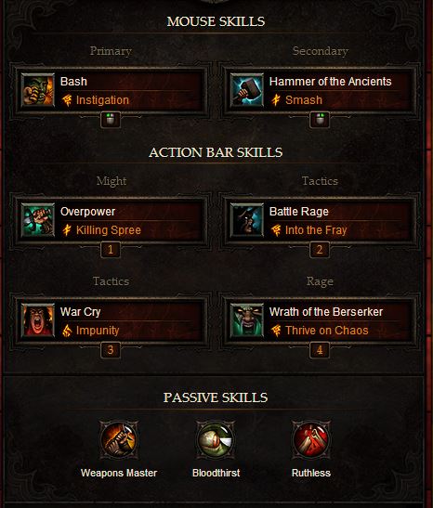Click hotkey slot 2 under Battle Rage
Image resolution: width=433 pixels, height=508 pixels.
click(320, 250)
